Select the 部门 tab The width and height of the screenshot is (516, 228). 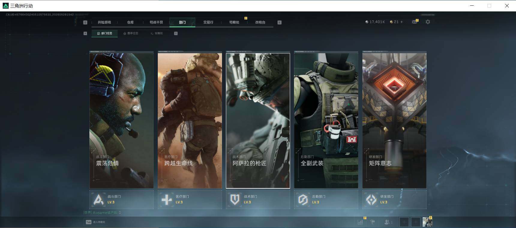click(182, 22)
